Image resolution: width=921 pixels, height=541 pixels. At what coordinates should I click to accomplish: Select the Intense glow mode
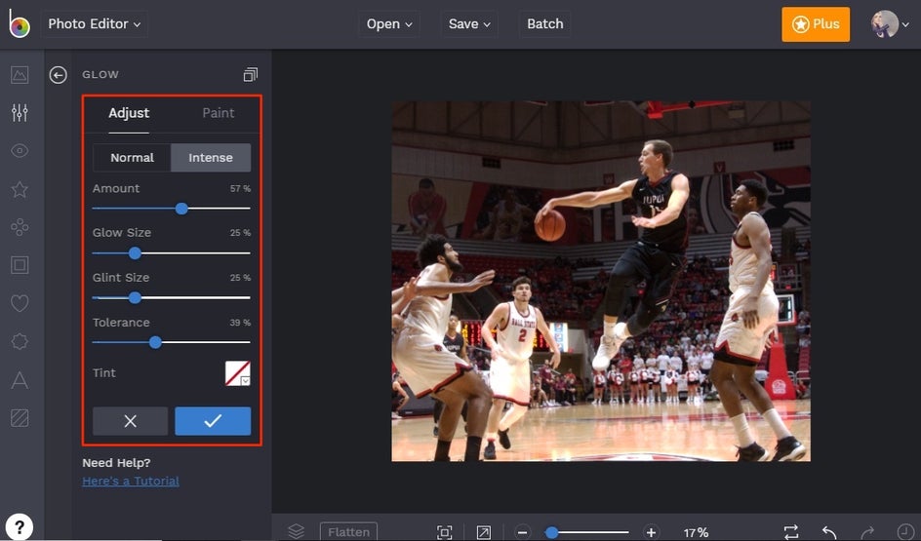[x=211, y=158]
